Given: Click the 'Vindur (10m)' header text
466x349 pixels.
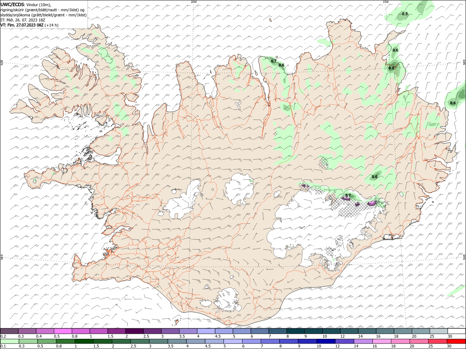Looking at the screenshot, I should point(39,4).
